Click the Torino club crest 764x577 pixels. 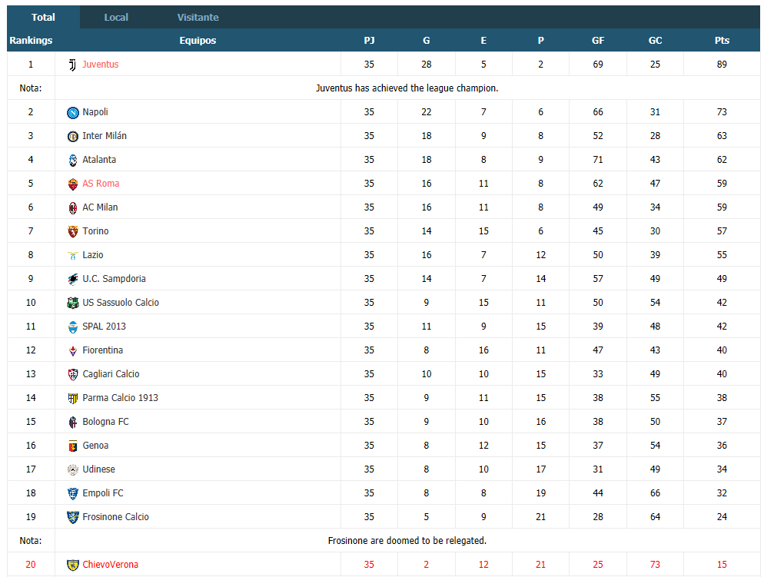72,232
